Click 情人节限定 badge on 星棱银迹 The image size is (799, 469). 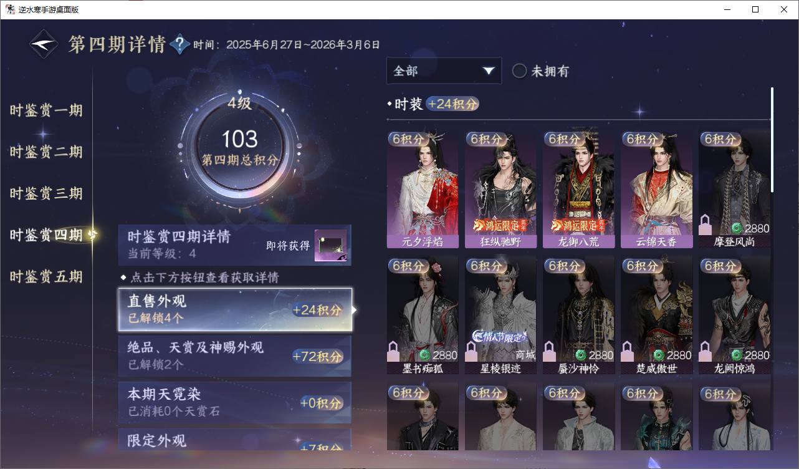[500, 337]
